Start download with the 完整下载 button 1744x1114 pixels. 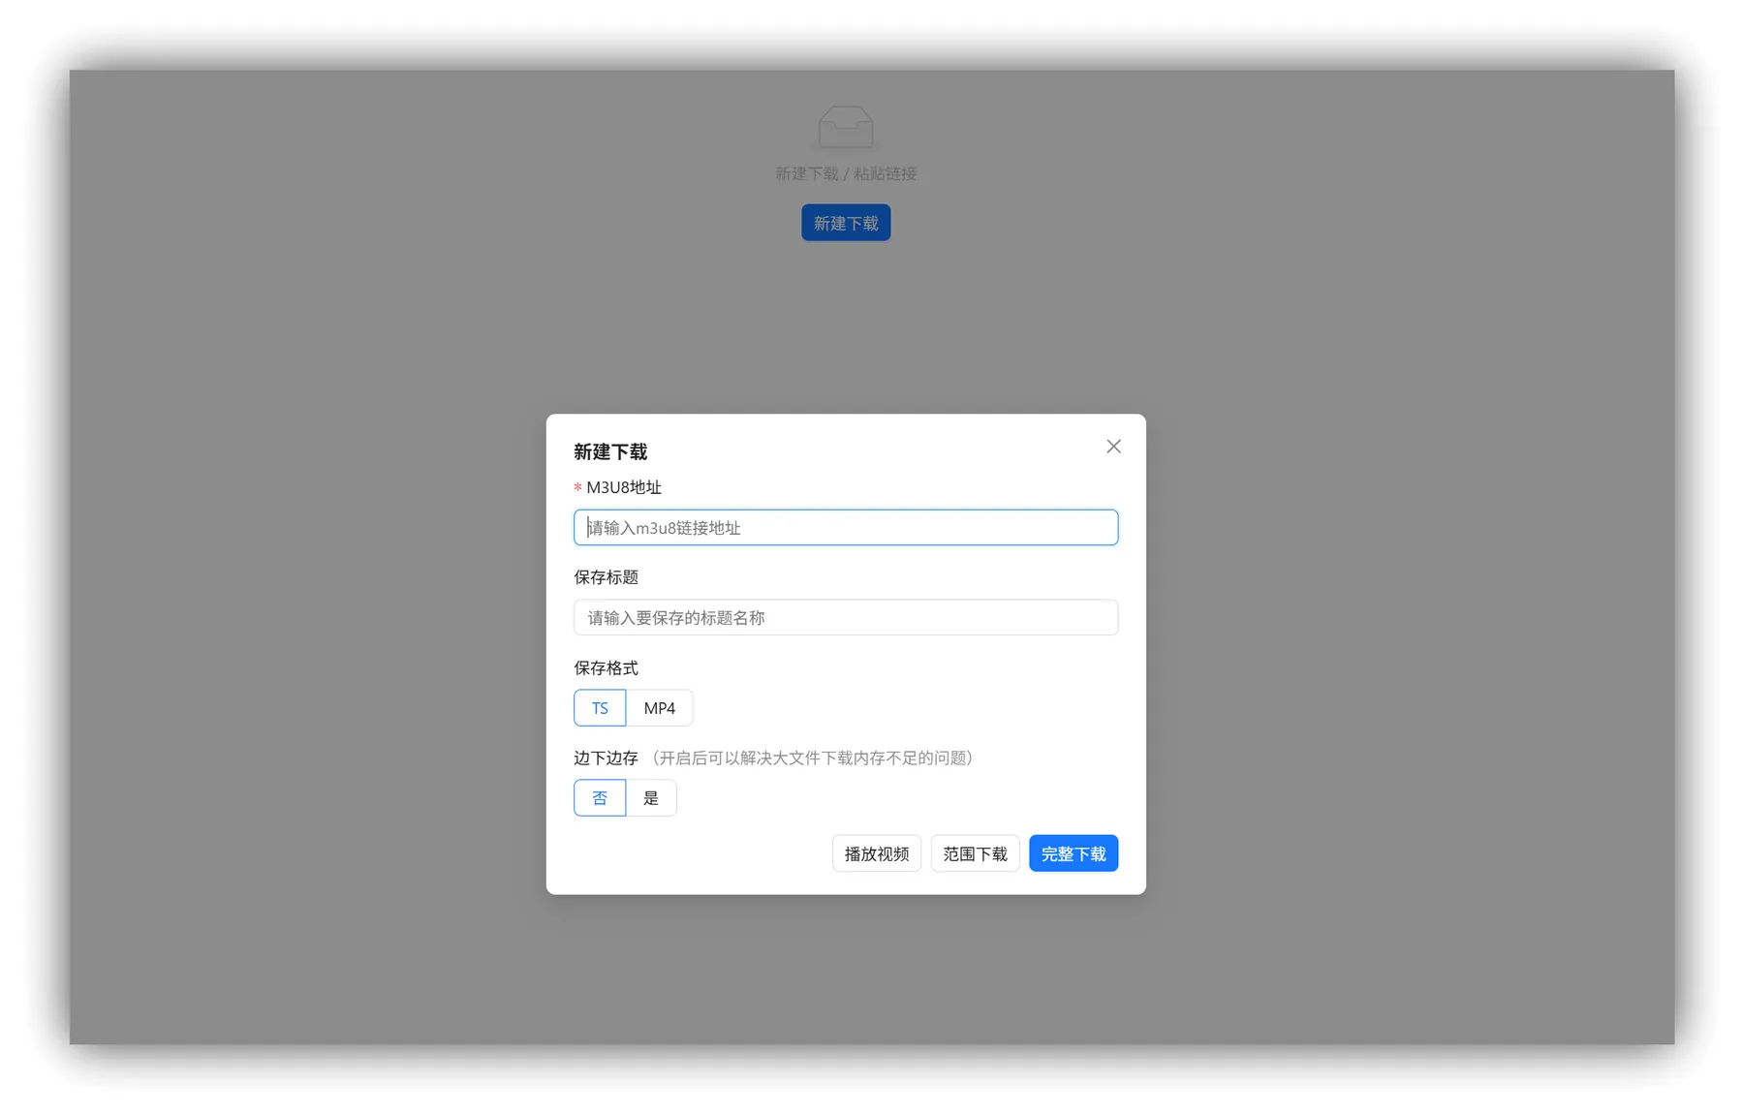coord(1073,853)
